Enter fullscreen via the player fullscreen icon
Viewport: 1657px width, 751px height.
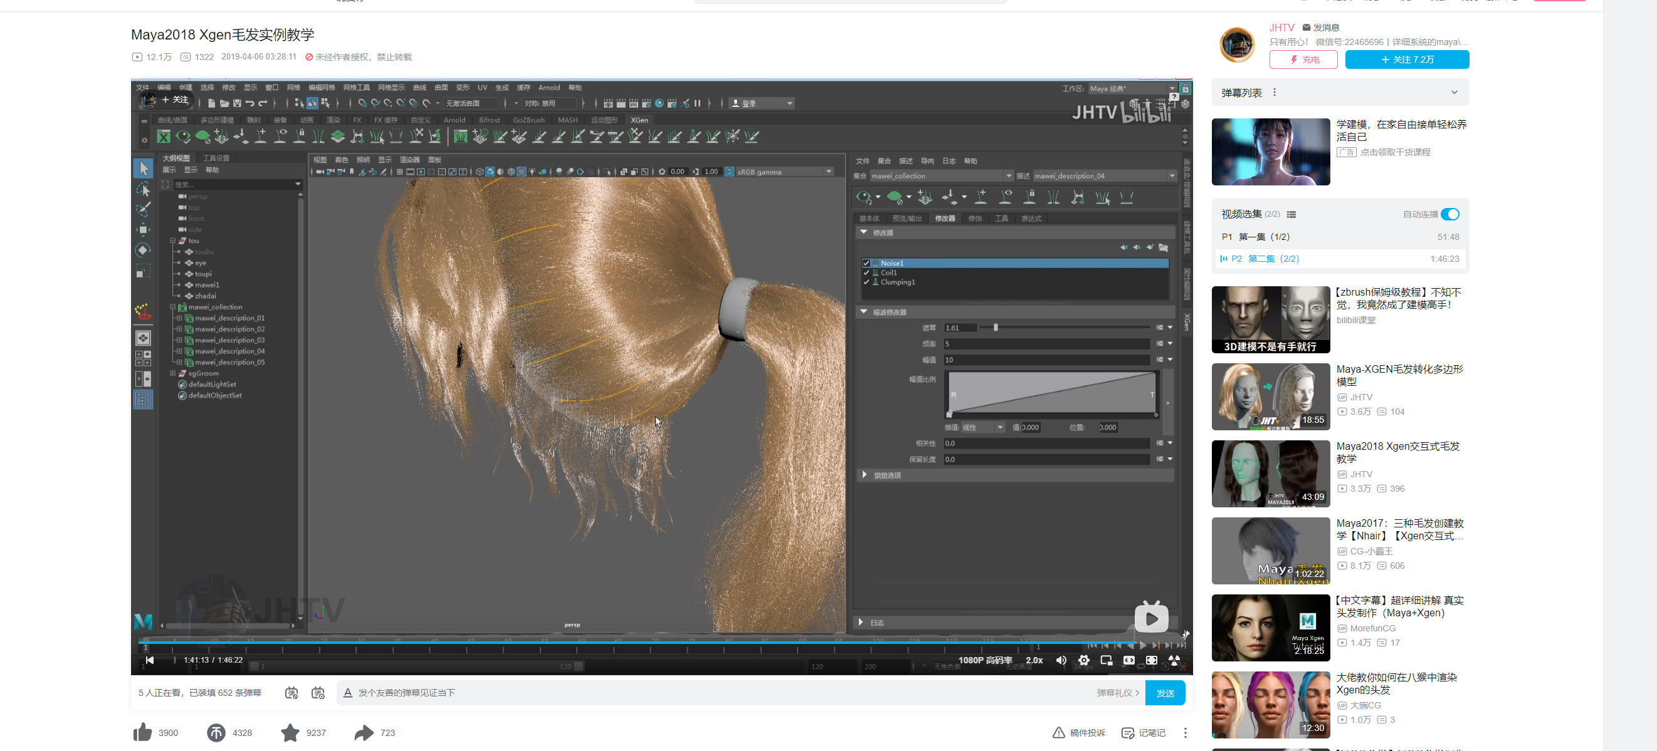point(1152,660)
